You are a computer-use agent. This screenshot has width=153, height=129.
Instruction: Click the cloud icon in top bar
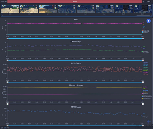(x=151, y=2)
